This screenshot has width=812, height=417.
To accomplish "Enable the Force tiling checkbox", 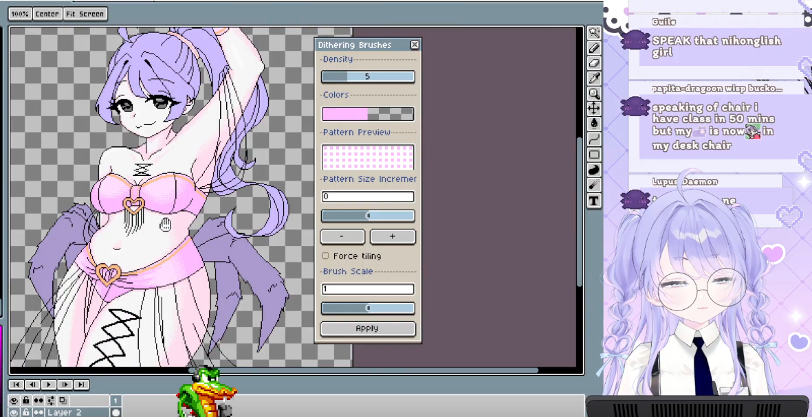I will tap(325, 256).
